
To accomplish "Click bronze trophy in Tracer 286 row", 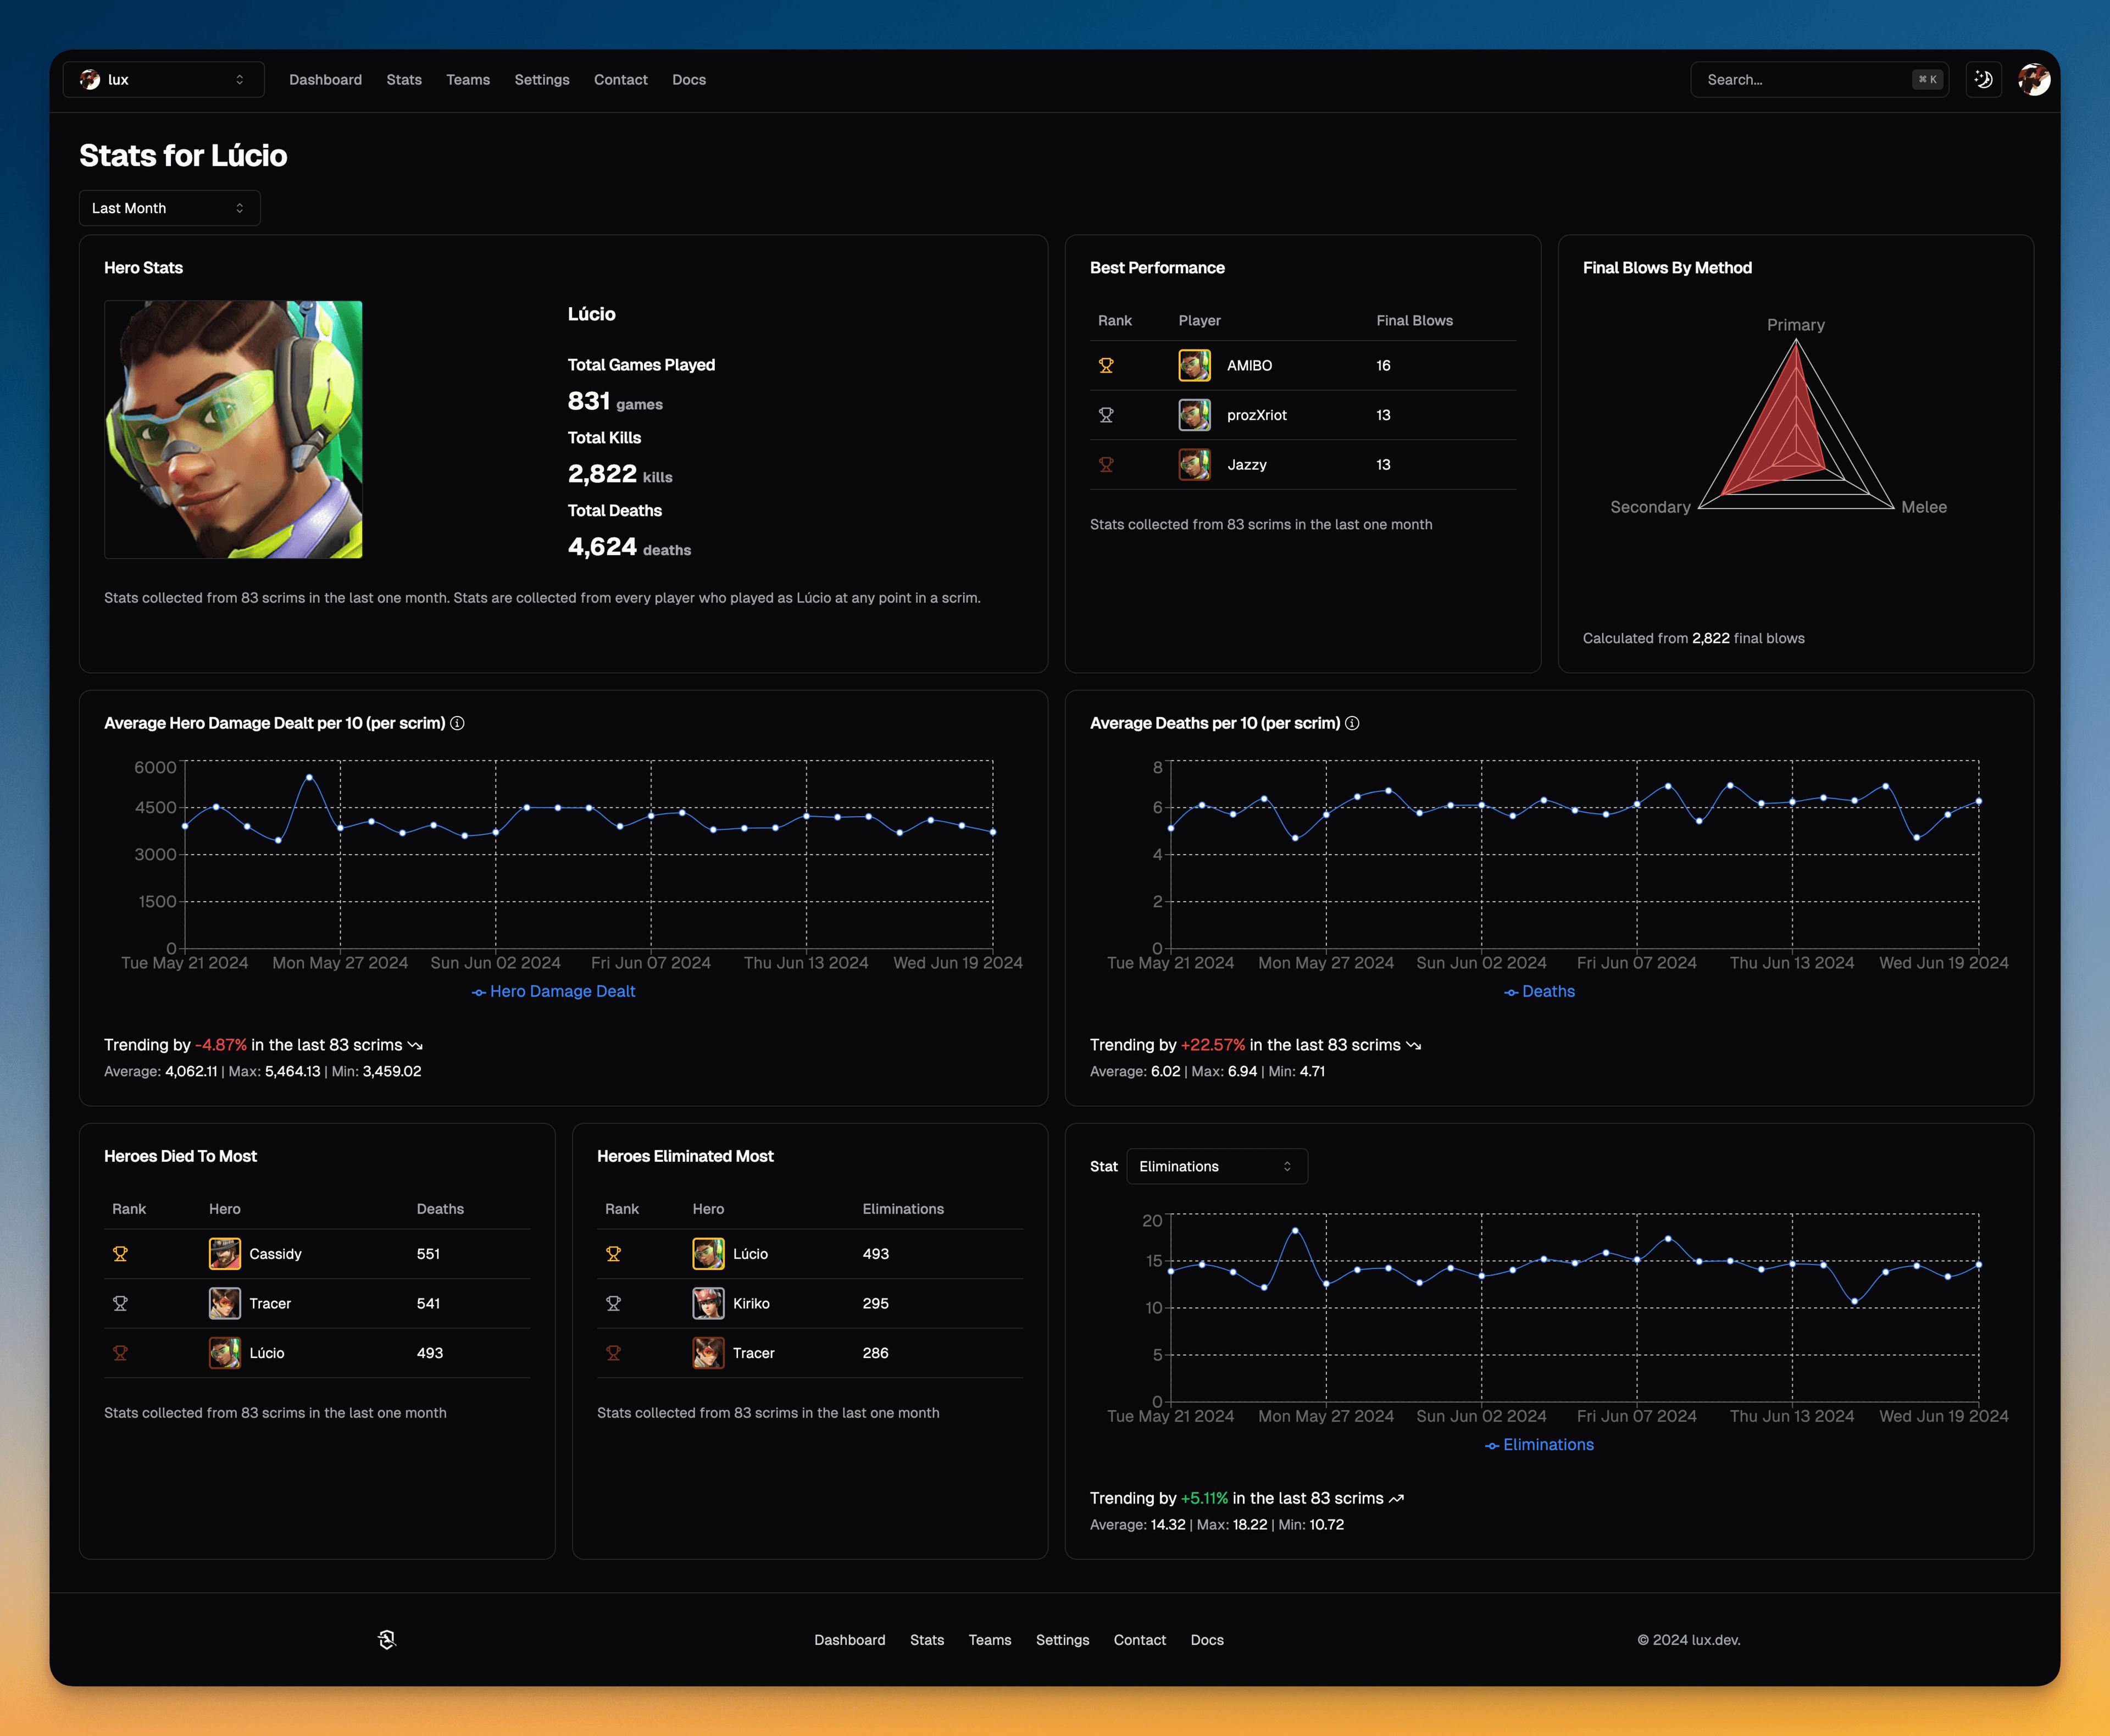I will 613,1352.
